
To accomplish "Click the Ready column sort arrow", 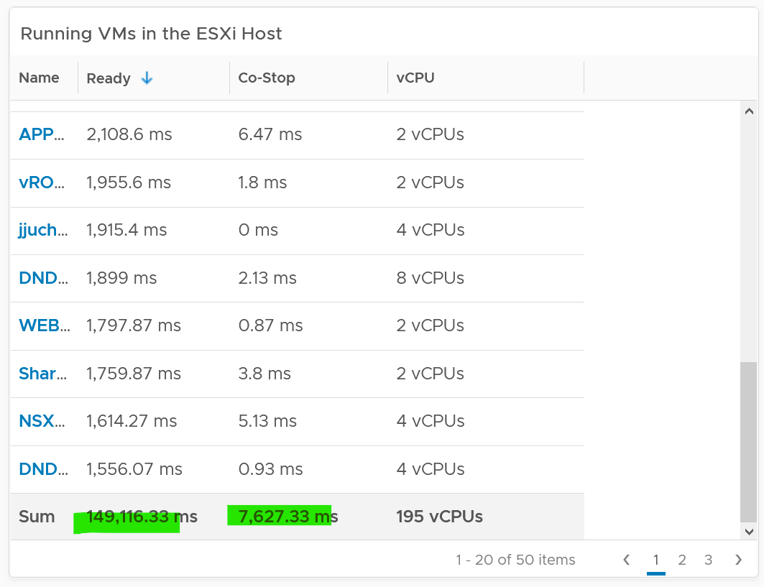I will click(147, 78).
